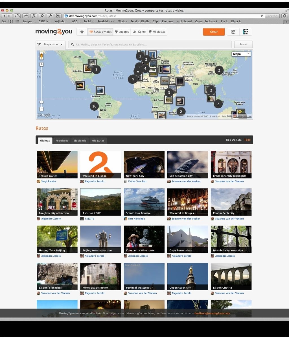Screen dimensions: 289x339
Task: Open Sergi Ramón author link
Action: [x=49, y=181]
